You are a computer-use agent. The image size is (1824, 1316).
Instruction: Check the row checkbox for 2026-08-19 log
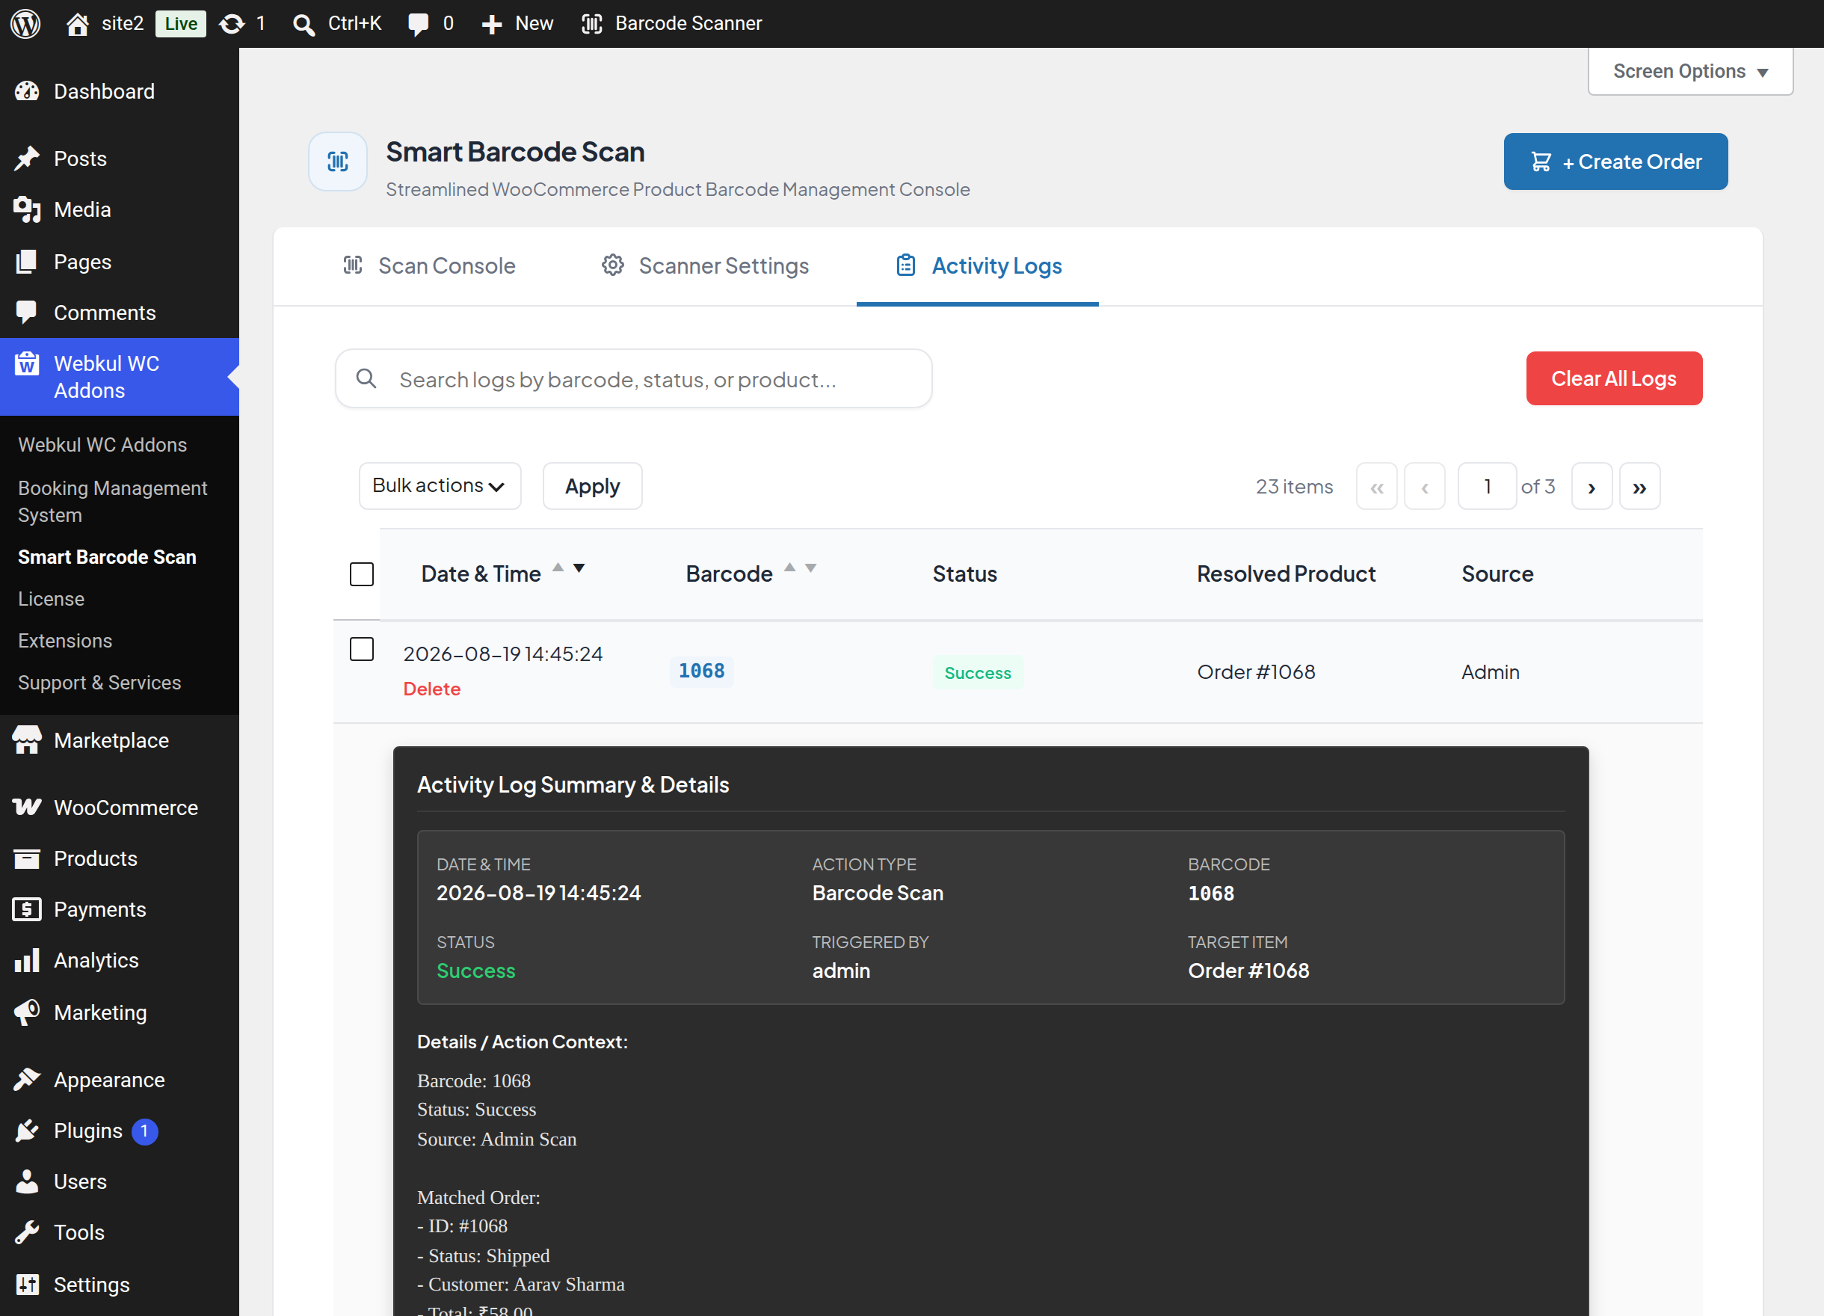click(x=362, y=649)
